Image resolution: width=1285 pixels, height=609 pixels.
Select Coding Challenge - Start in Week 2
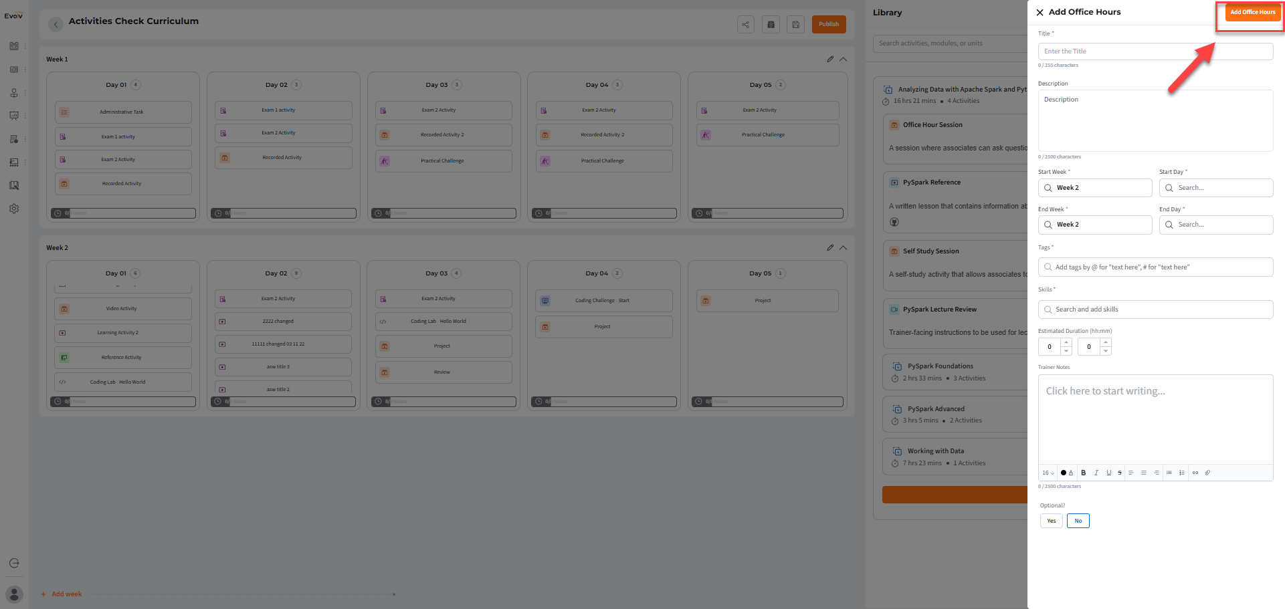tap(604, 301)
